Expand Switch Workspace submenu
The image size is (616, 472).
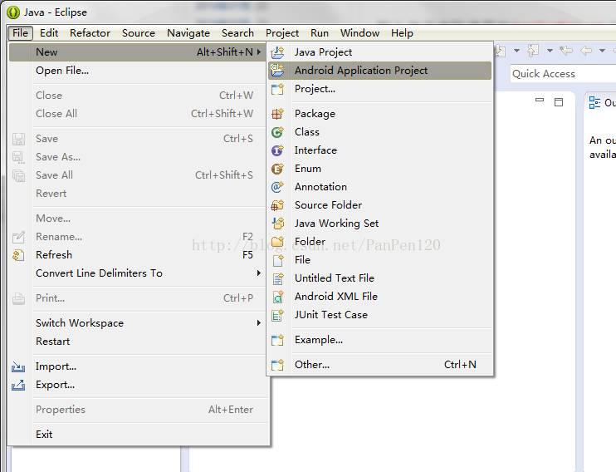coord(258,323)
